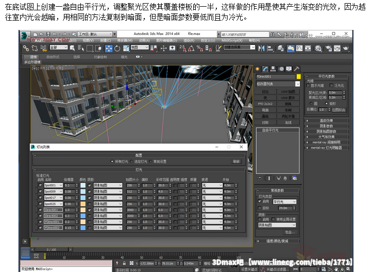Open the MAXScript(X) menu
The image size is (373, 272).
point(232,41)
